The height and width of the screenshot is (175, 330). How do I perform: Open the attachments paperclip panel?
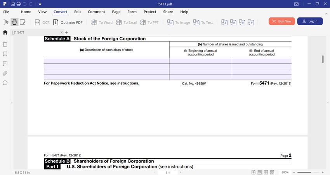point(5,73)
